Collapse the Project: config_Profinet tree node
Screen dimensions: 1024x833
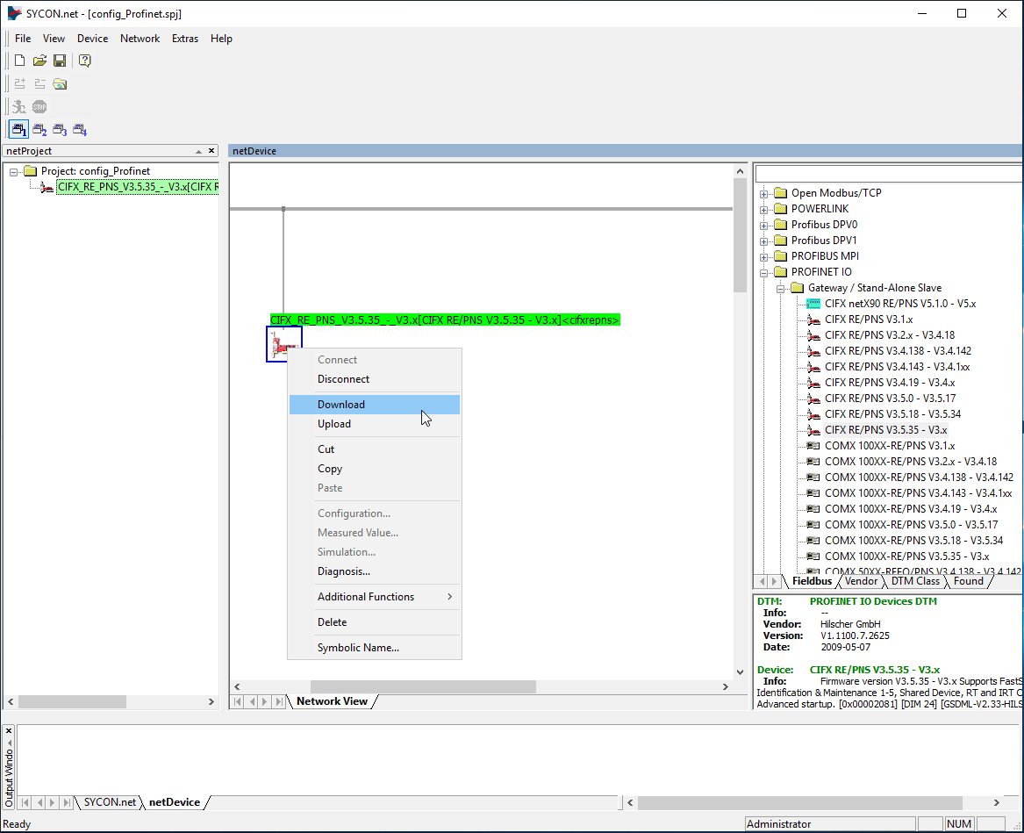tap(14, 171)
